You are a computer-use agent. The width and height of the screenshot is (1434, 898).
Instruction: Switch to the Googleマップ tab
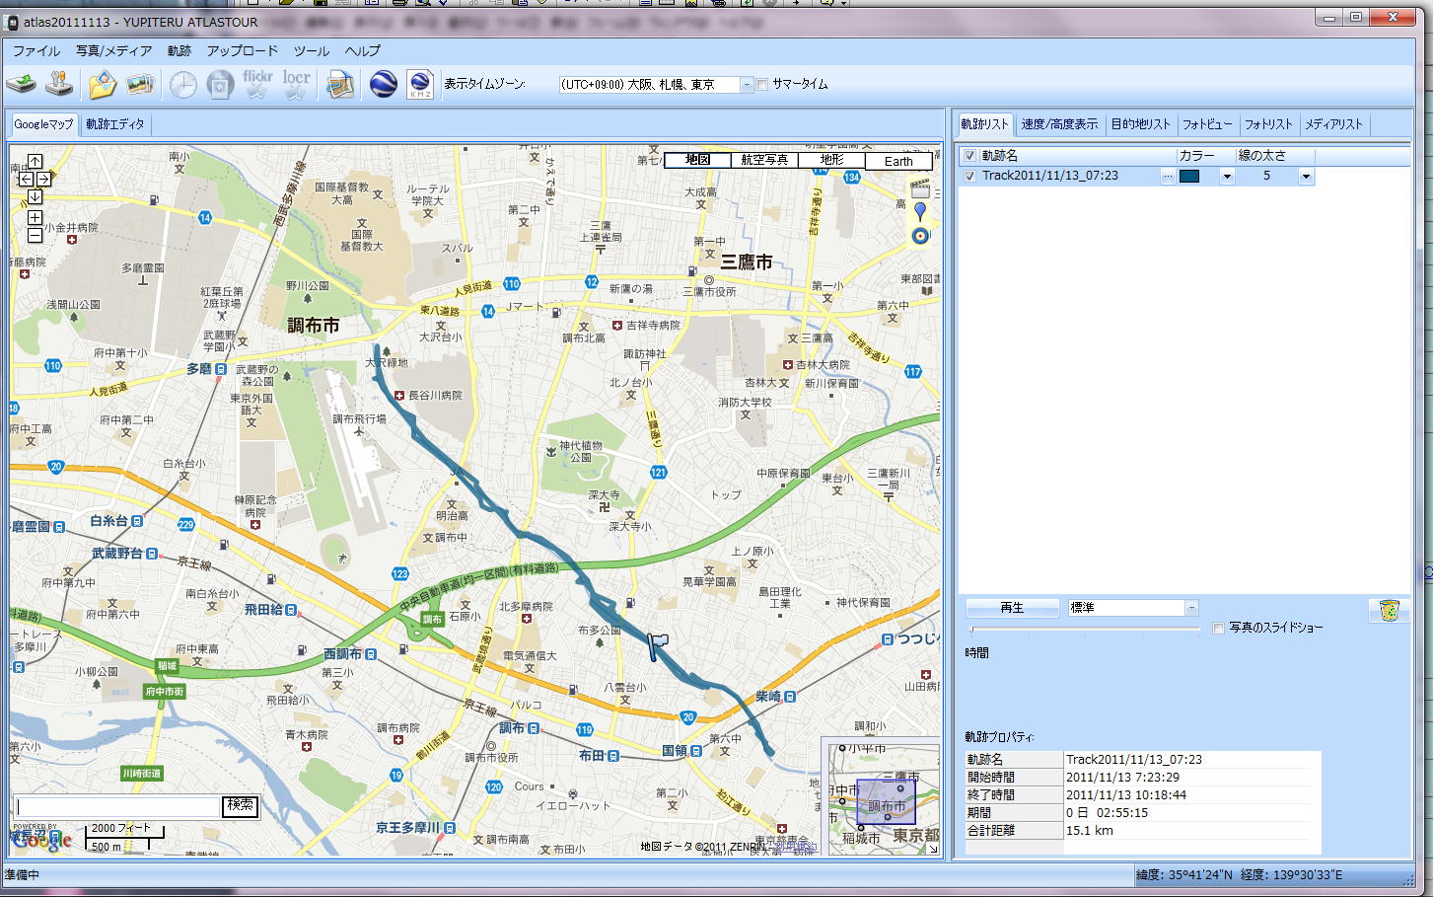coord(43,124)
